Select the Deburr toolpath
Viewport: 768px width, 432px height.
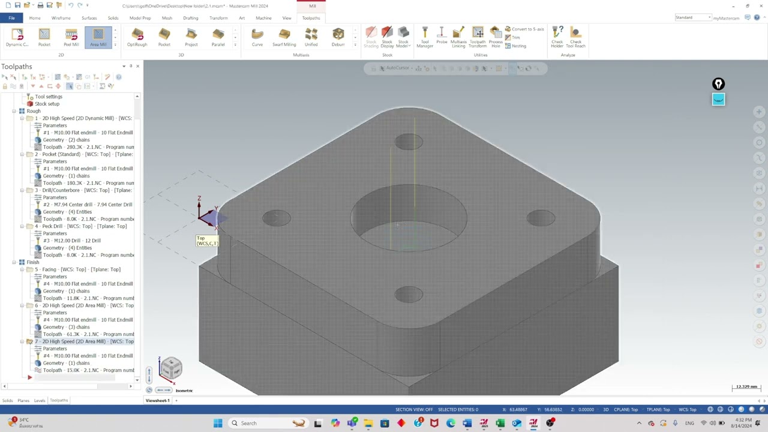coord(338,37)
